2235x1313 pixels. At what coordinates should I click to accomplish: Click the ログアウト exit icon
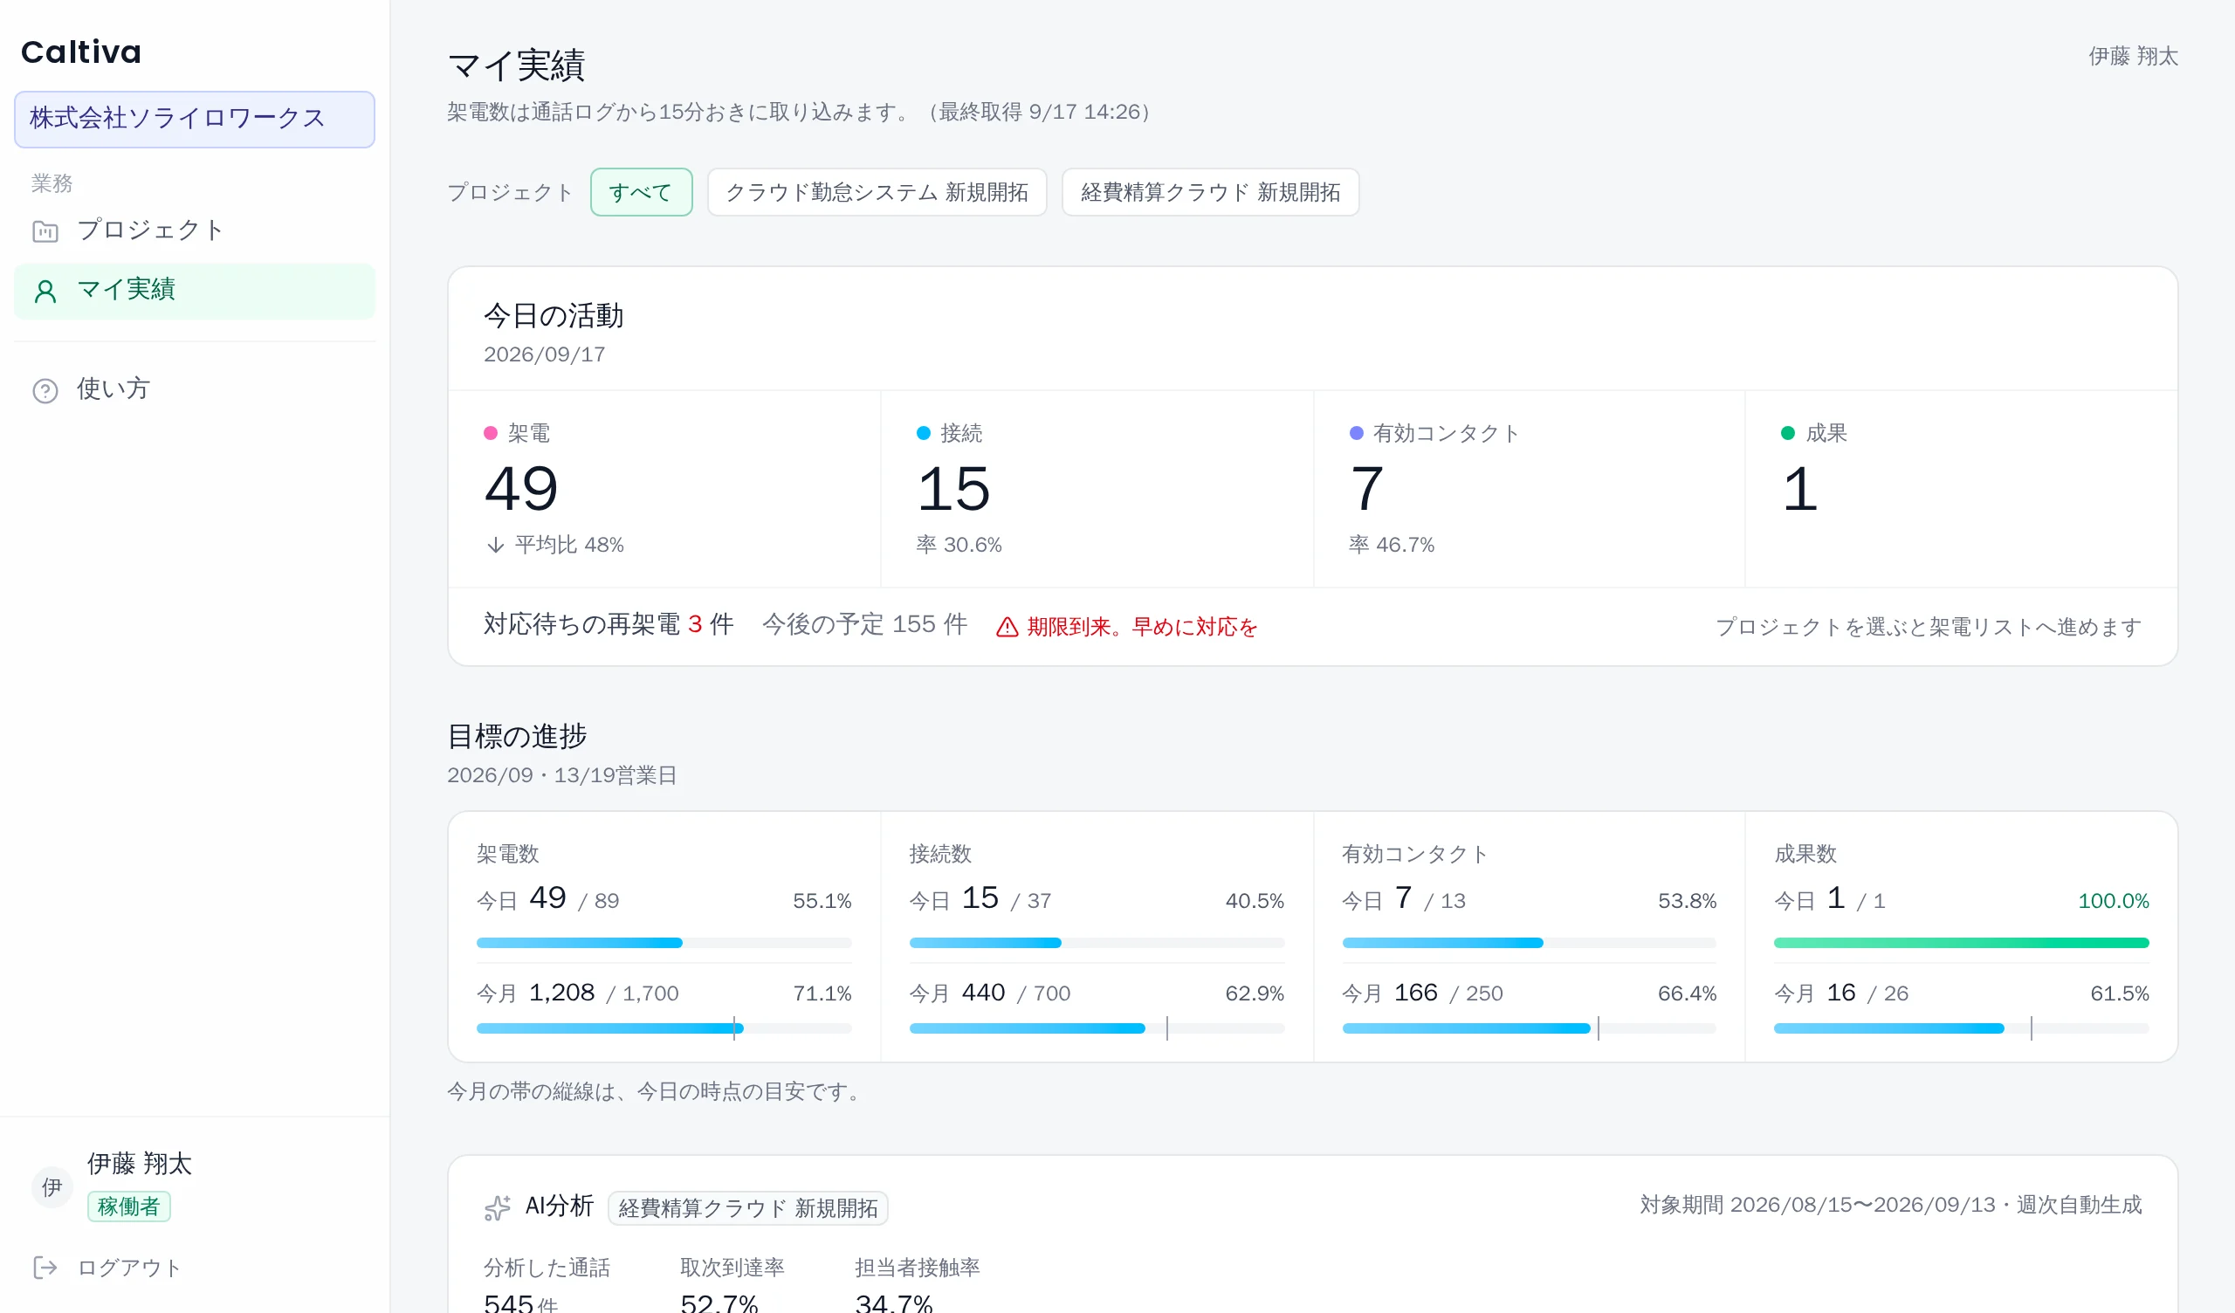[45, 1267]
